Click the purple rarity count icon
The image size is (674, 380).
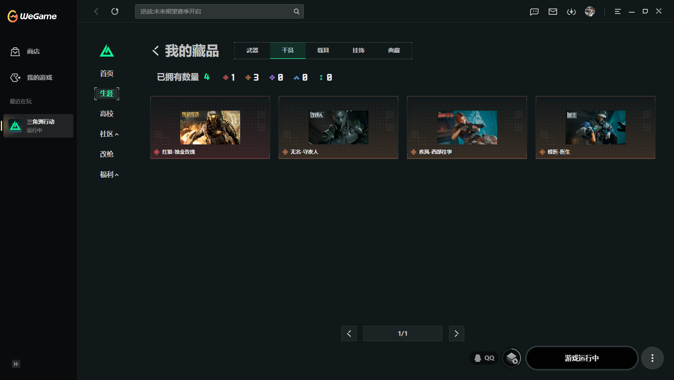(272, 77)
